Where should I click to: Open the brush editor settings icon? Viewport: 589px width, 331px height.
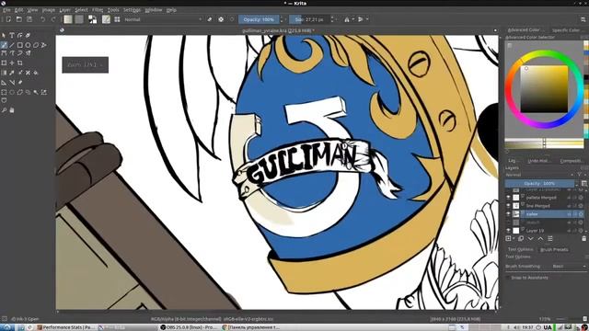point(107,19)
